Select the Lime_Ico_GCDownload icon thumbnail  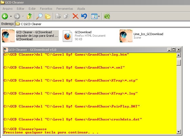[126, 36]
